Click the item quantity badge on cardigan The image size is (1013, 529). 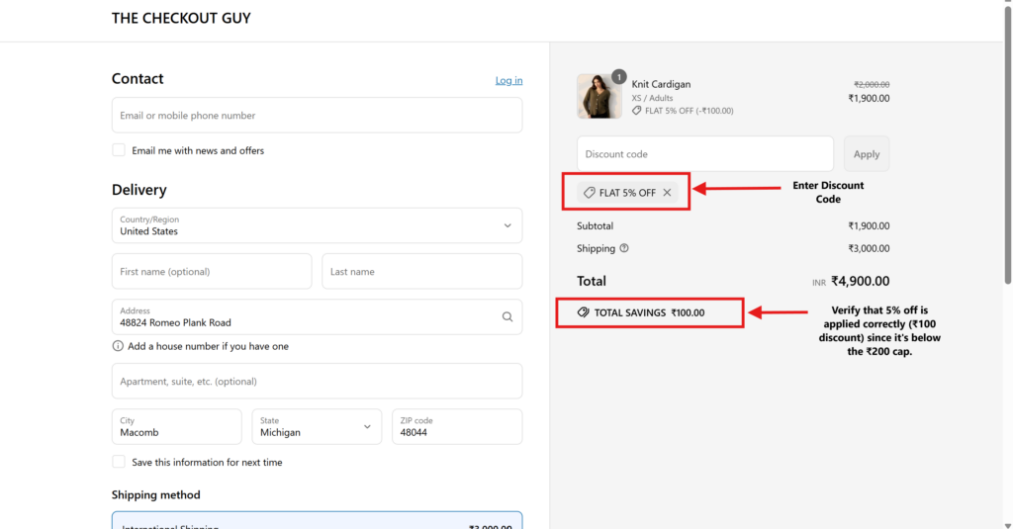coord(618,76)
